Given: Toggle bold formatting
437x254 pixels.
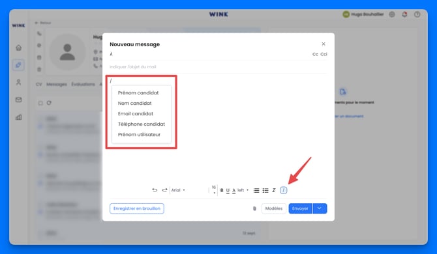Looking at the screenshot, I should [222, 190].
